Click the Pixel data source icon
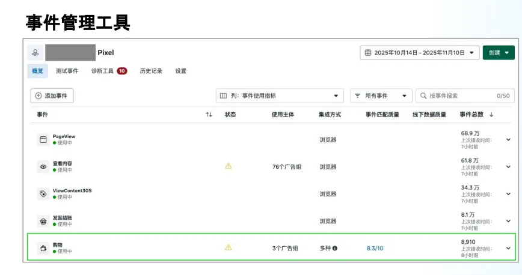The width and height of the screenshot is (522, 275). [35, 53]
